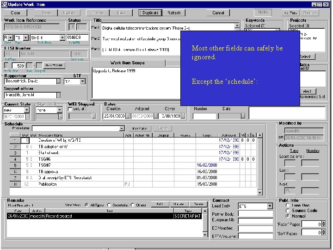Screen dimensions: 333x250
Task: Click the New STF/WP button
Action: coord(54,65)
